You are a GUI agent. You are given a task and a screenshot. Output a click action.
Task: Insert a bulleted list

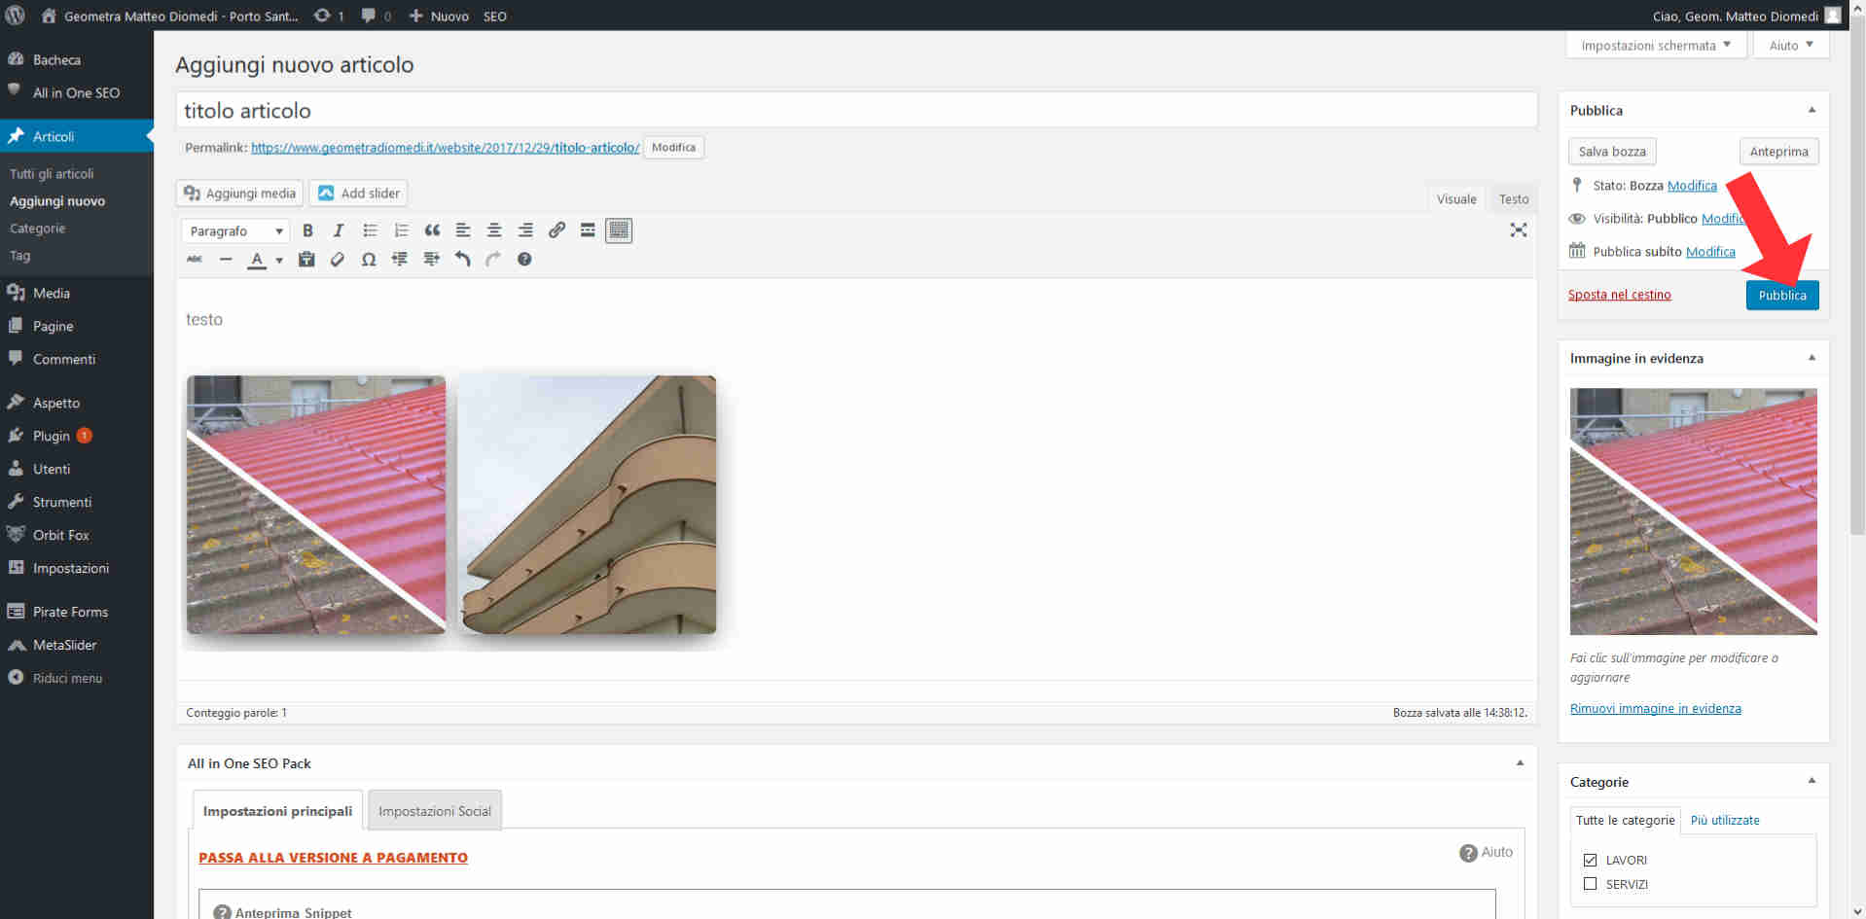tap(370, 230)
